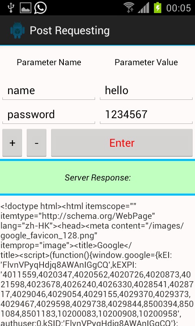Tap the 'Server Response:' heading
Viewport: 195px width, 326px height.
(x=97, y=178)
